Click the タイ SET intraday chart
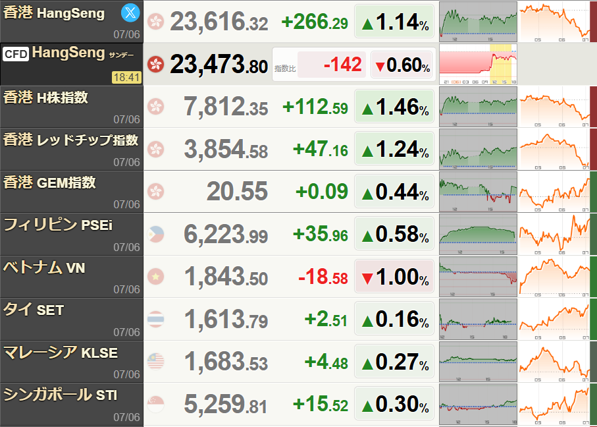Screen dimensions: 597x427 479,319
